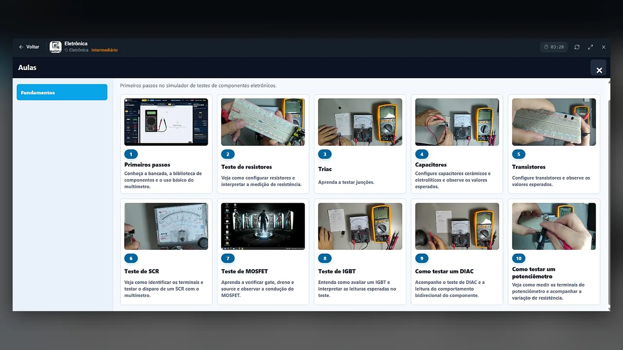
Task: Click the number 6 lesson badge
Action: 131,259
